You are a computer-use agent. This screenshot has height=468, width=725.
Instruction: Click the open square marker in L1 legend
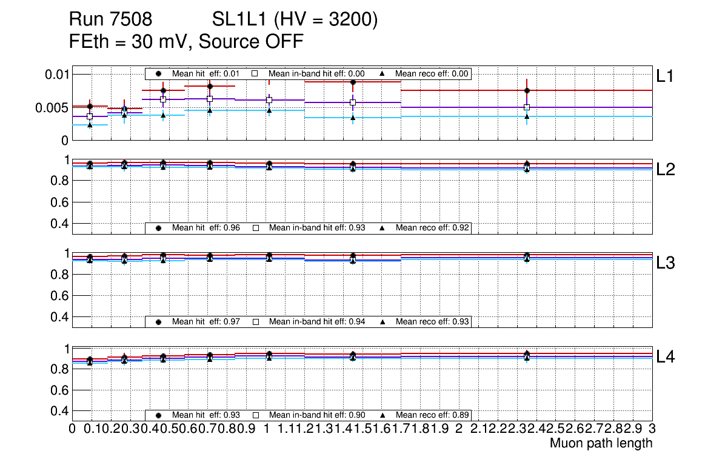pyautogui.click(x=255, y=73)
